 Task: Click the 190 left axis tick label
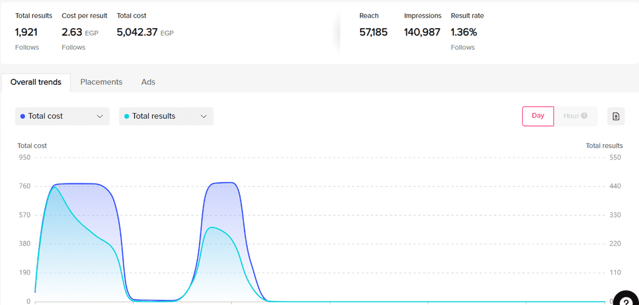pos(25,273)
